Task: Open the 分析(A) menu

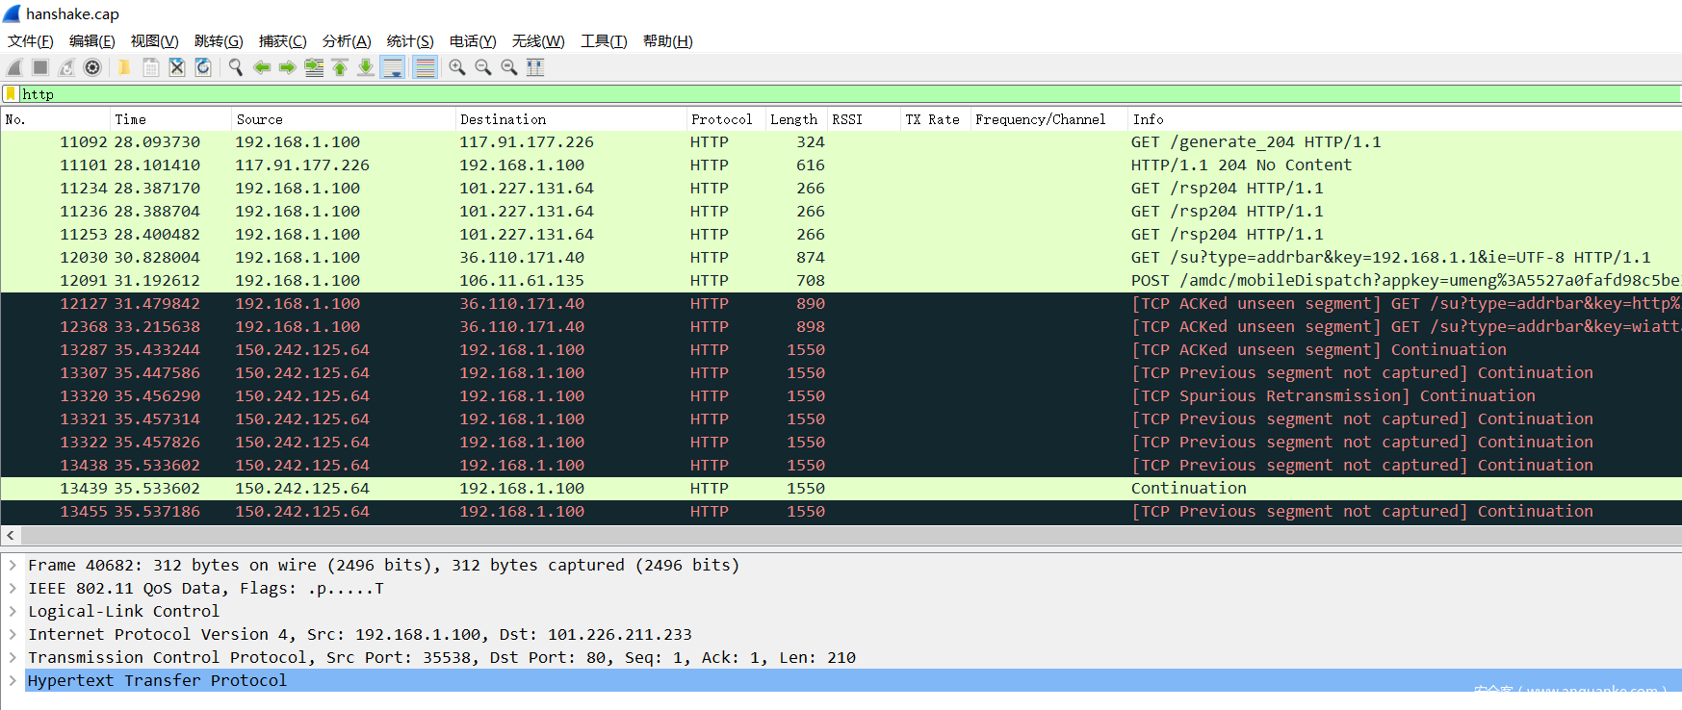Action: pyautogui.click(x=346, y=41)
